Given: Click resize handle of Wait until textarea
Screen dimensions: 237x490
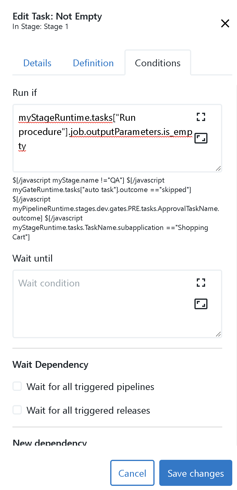Looking at the screenshot, I should click(x=218, y=334).
